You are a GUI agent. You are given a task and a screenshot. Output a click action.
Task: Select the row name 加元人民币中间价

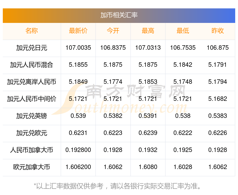(x=32, y=99)
